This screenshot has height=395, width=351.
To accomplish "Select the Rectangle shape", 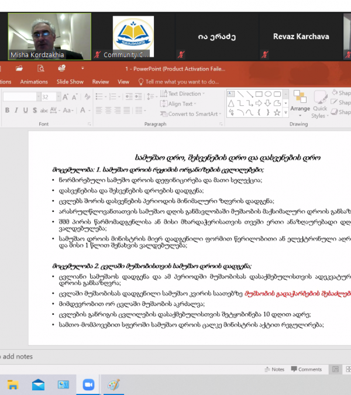I will coord(259,94).
